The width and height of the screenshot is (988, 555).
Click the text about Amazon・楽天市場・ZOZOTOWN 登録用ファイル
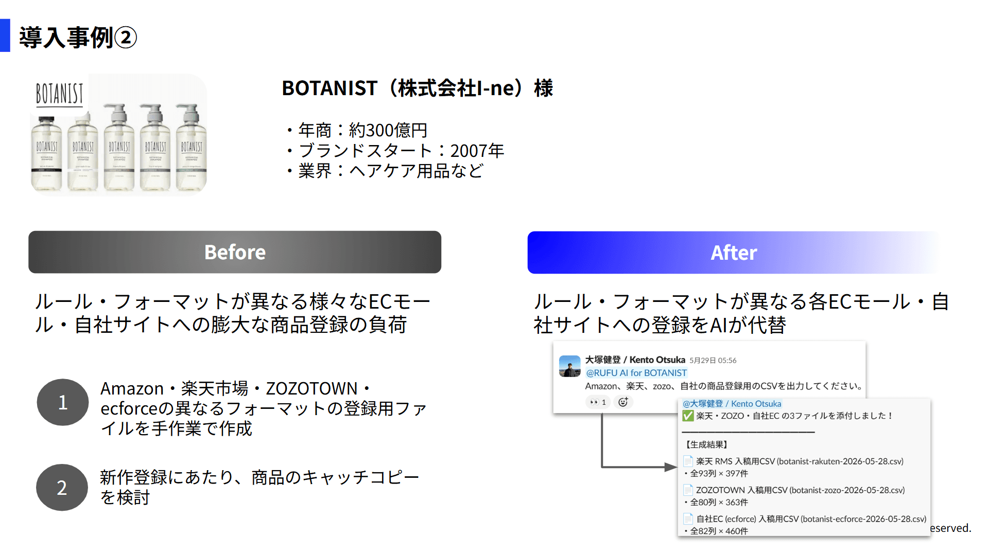pyautogui.click(x=264, y=408)
